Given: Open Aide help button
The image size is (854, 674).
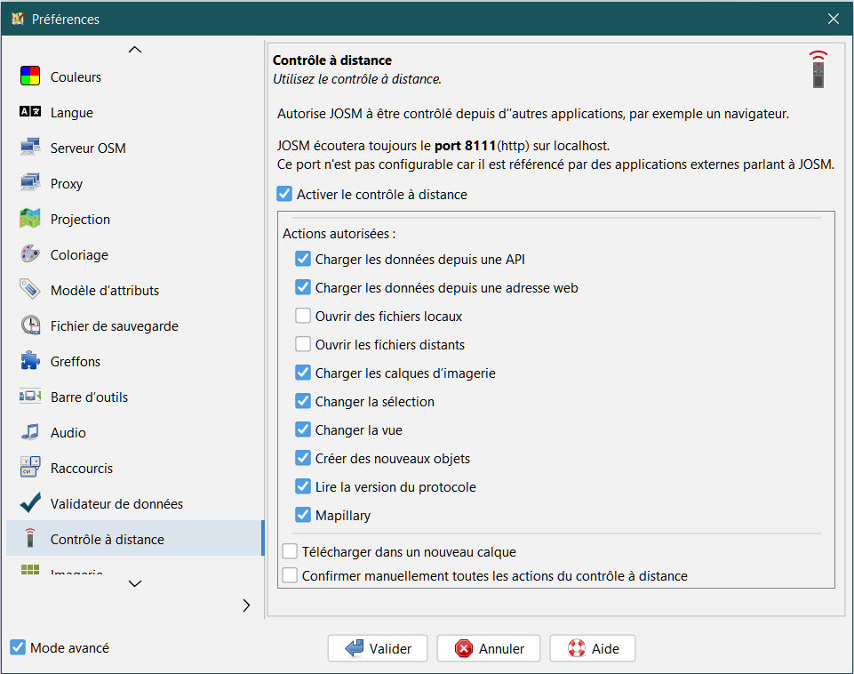Looking at the screenshot, I should 592,649.
